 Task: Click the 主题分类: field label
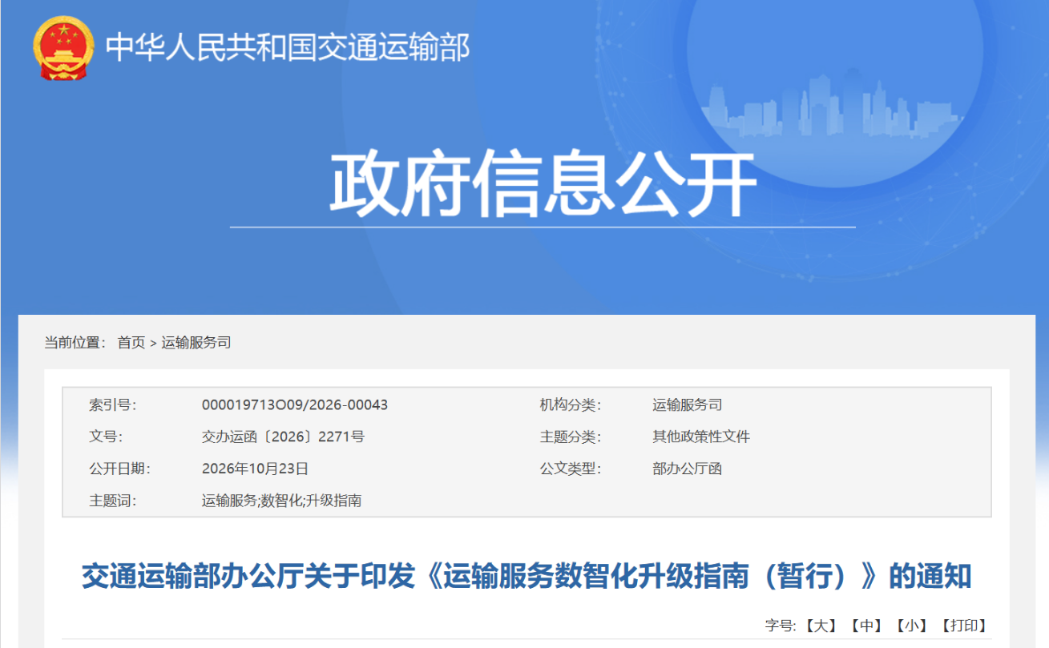pyautogui.click(x=571, y=437)
